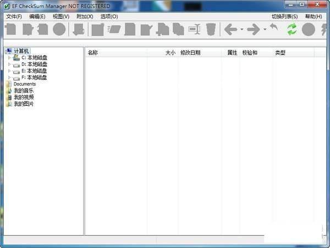This screenshot has width=330, height=248.
Task: Click the gray circle icon after the document icons
Action: [59, 29]
